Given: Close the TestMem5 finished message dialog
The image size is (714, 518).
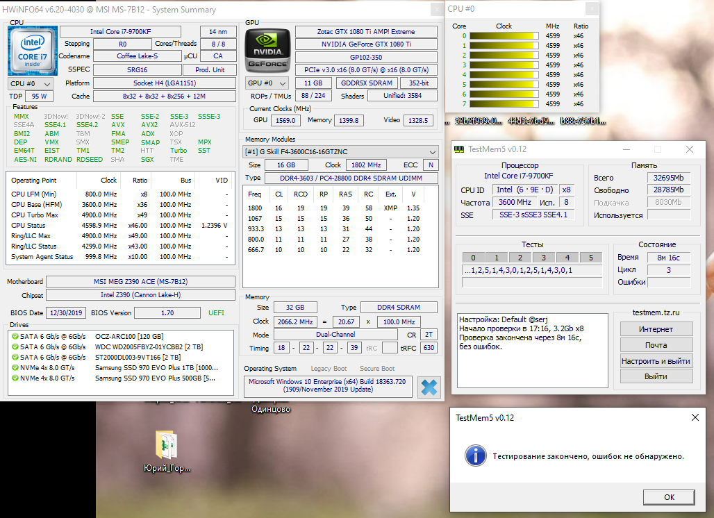Looking at the screenshot, I should [695, 417].
